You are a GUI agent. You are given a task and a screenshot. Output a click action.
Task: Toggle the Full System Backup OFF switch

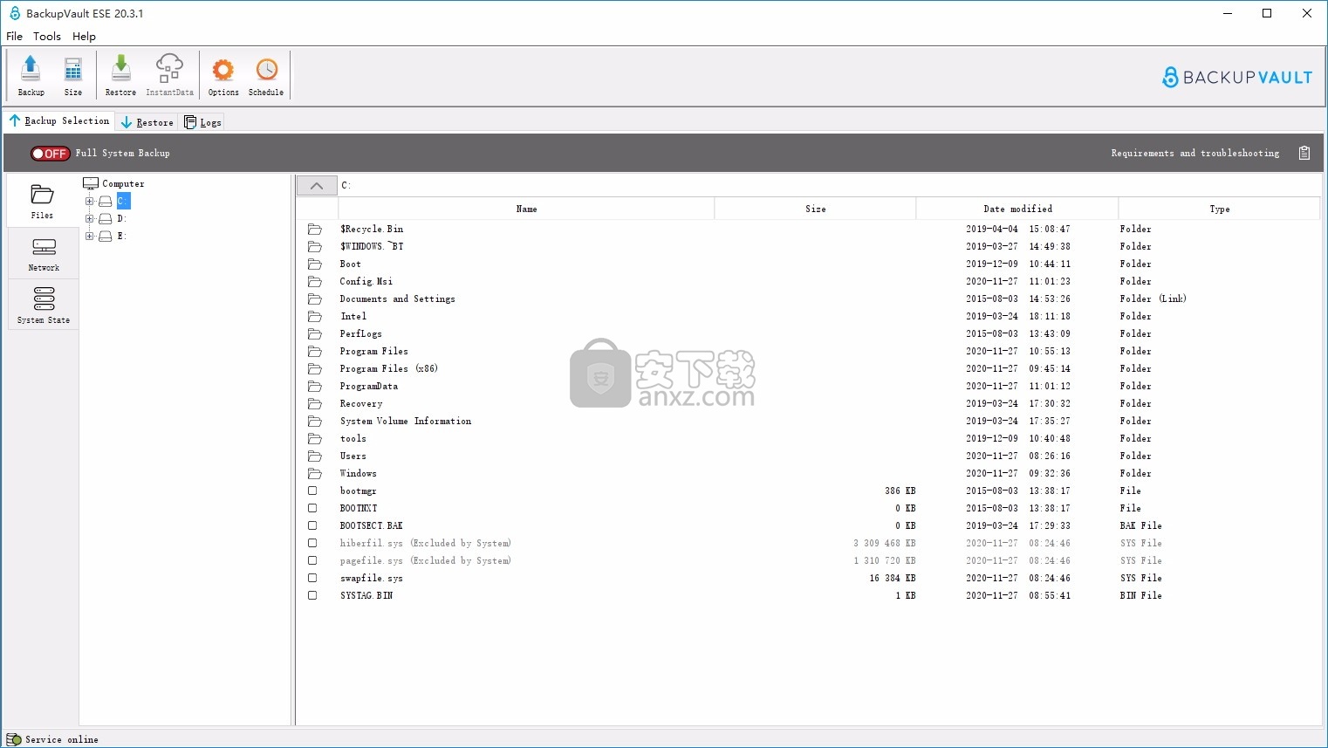pyautogui.click(x=50, y=154)
